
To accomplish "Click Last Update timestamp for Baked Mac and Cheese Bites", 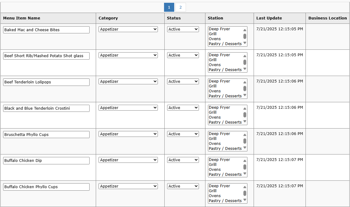I will [x=280, y=29].
